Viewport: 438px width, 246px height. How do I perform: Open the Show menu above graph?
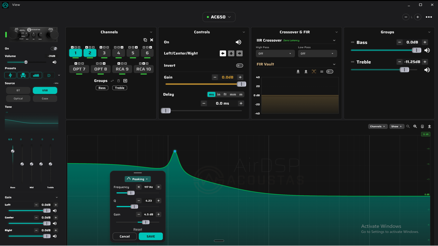(397, 127)
